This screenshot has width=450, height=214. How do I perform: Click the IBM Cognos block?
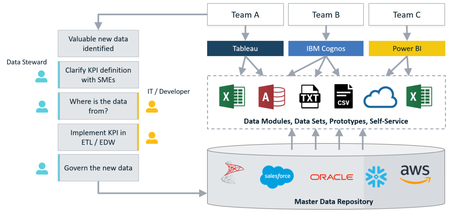click(326, 48)
